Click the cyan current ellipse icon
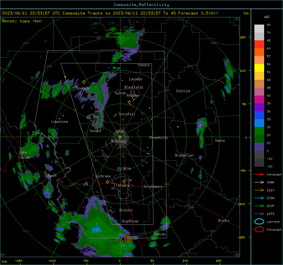 coord(259,222)
